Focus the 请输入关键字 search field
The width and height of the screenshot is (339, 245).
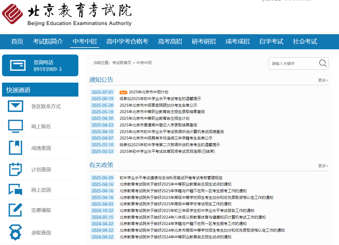(293, 63)
